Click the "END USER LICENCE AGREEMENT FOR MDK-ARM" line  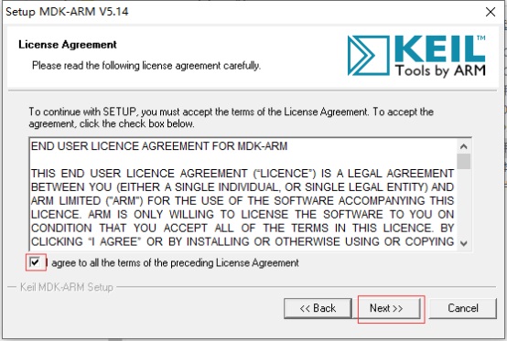coord(159,146)
